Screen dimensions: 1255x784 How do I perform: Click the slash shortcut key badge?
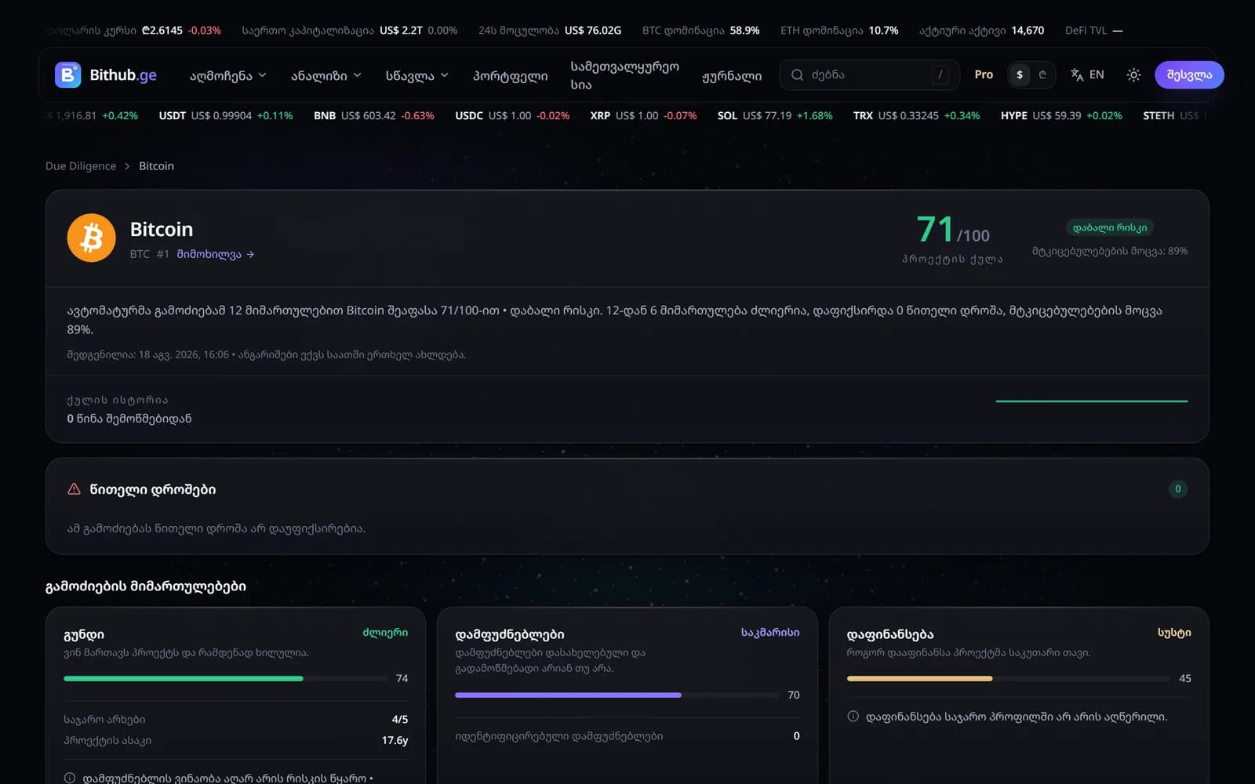pyautogui.click(x=940, y=74)
